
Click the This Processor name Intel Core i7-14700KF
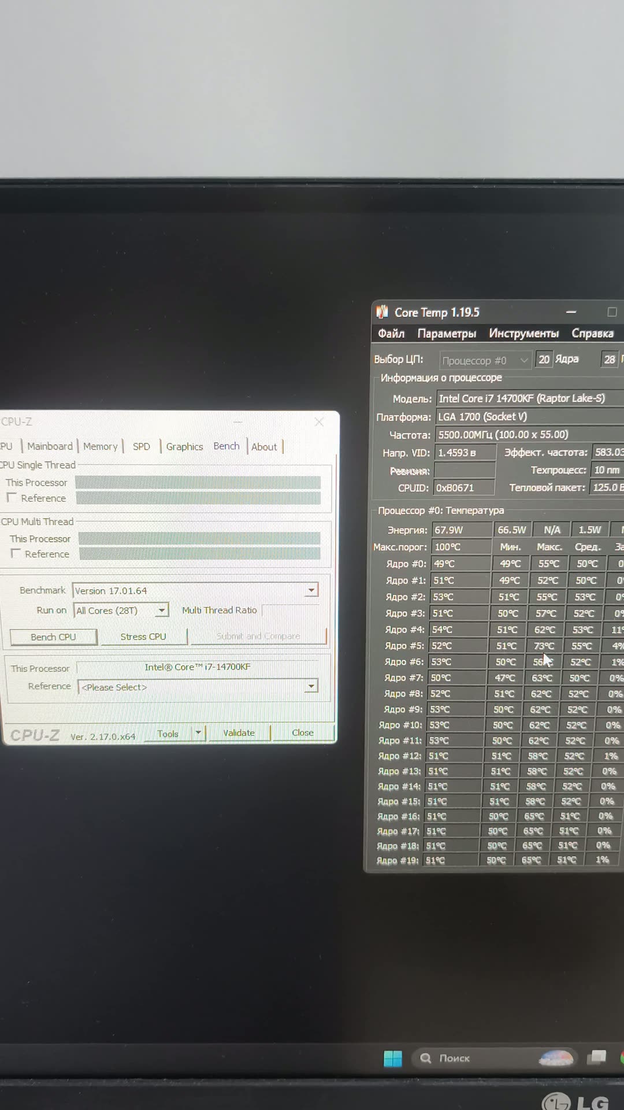198,667
